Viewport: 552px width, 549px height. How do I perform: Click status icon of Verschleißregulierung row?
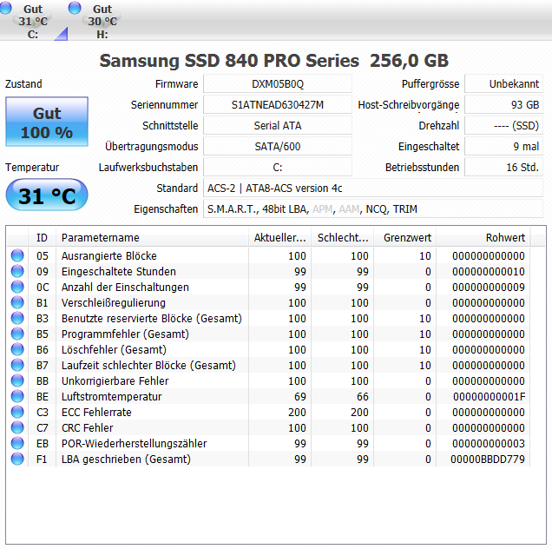(x=17, y=302)
